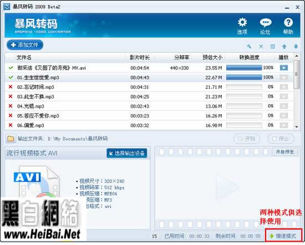
Task: Click the 影片时长 column header
Action: [140, 58]
